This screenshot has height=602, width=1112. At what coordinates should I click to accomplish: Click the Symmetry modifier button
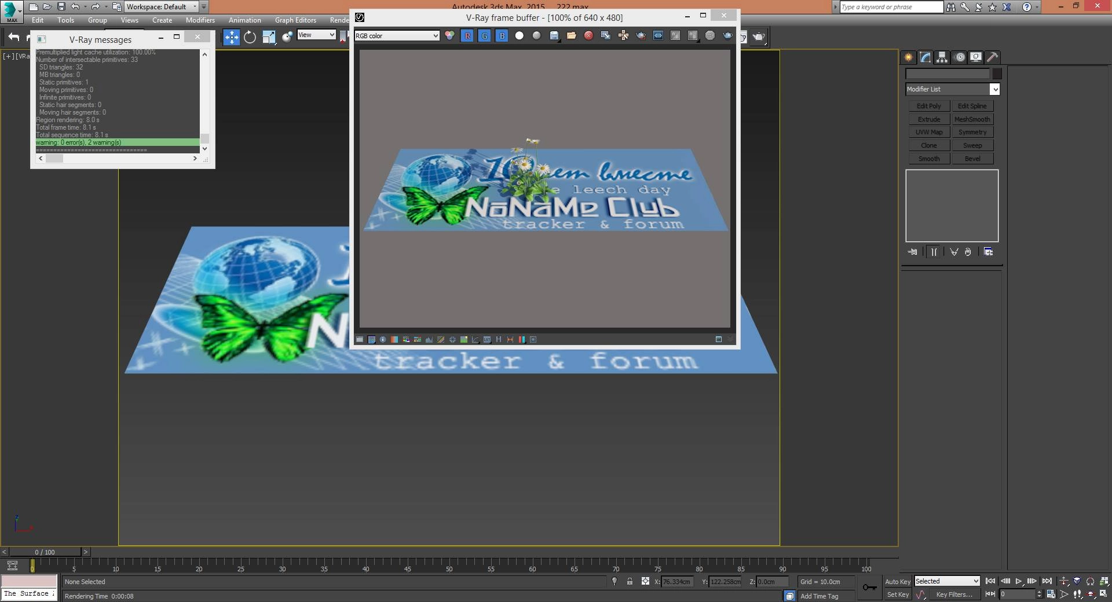coord(972,132)
